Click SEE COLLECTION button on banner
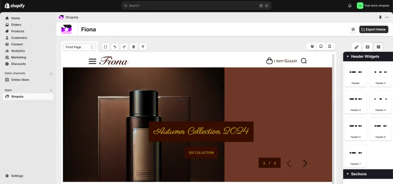The height and width of the screenshot is (184, 393). click(x=201, y=153)
